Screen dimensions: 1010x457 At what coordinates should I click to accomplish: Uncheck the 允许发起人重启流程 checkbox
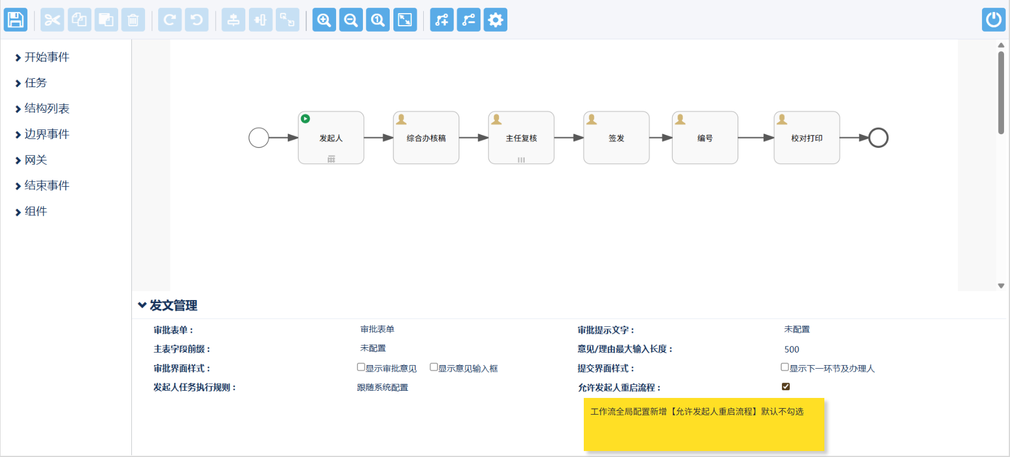(x=786, y=387)
